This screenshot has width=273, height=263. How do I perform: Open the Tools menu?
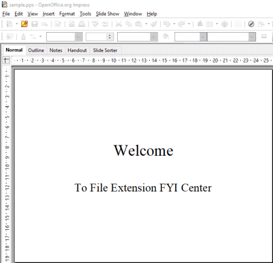click(x=85, y=14)
